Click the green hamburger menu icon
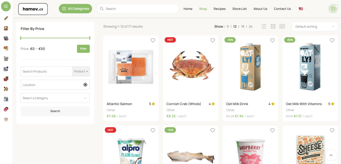Screen dimensions: 341x164 [6, 6]
